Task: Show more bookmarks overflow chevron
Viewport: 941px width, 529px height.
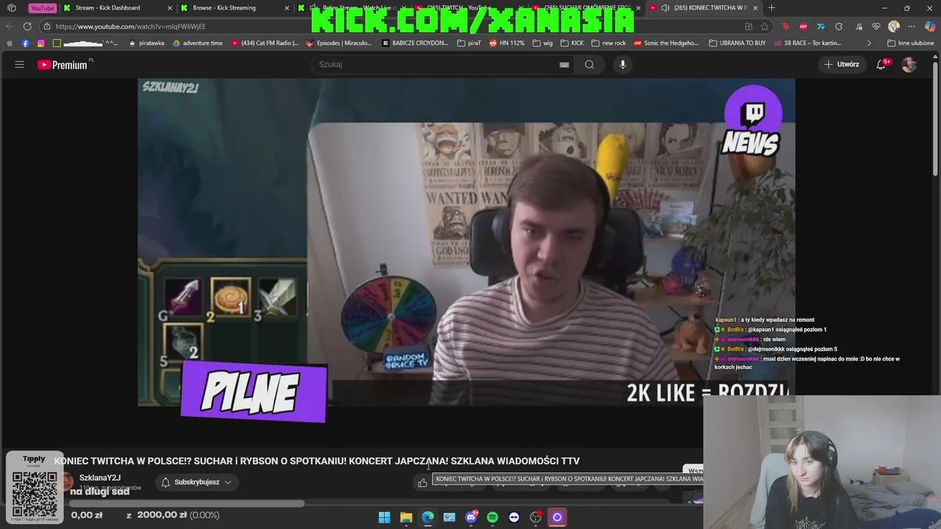Action: 869,43
